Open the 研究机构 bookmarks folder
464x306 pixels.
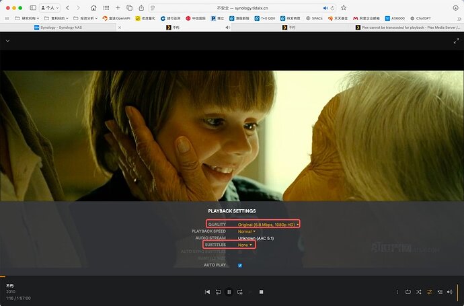[x=27, y=18]
